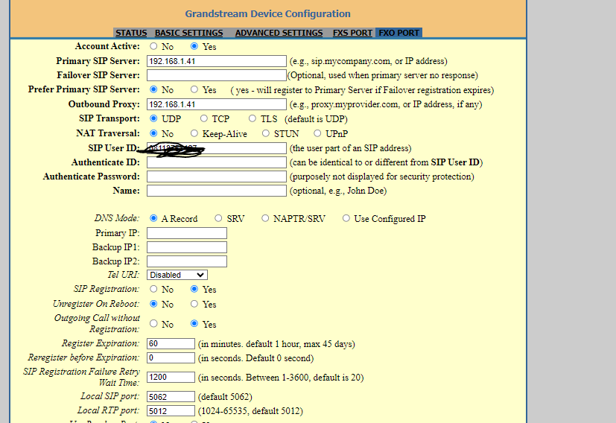Open the Tel URI dropdown
Screen dimensions: 616x423
(x=177, y=275)
